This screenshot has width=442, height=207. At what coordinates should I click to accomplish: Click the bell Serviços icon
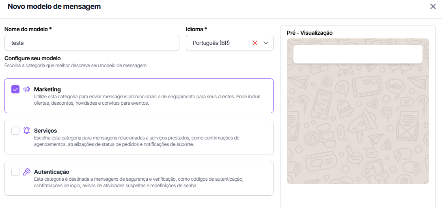coord(27,131)
